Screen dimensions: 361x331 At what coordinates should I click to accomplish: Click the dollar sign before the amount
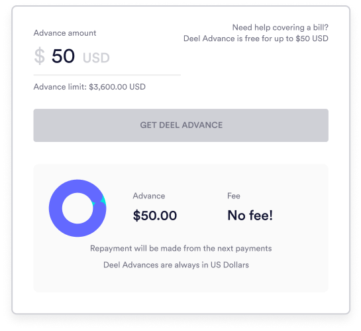[x=39, y=56]
